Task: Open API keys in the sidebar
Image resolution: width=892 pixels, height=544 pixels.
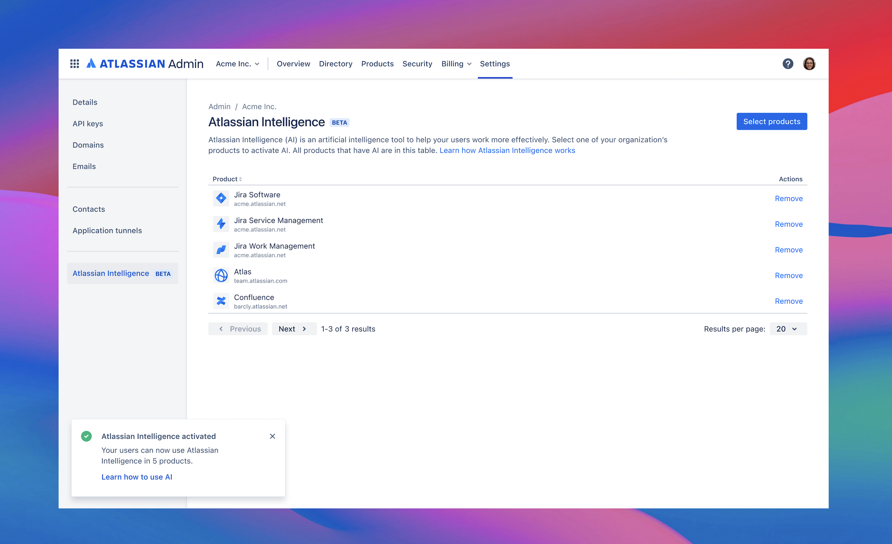Action: point(88,124)
